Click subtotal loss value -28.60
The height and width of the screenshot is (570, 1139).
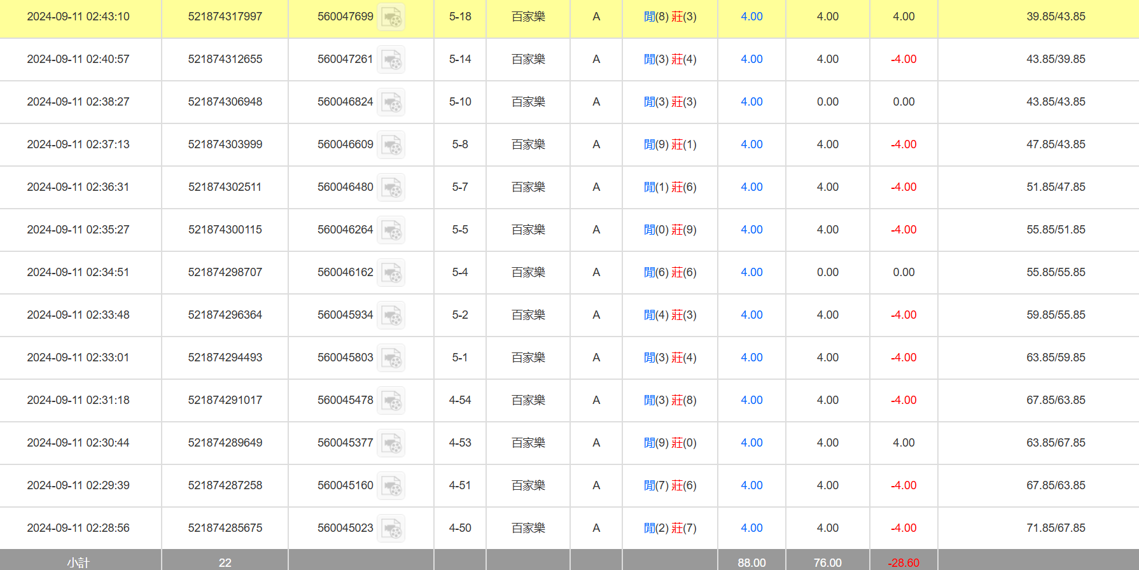(x=903, y=562)
